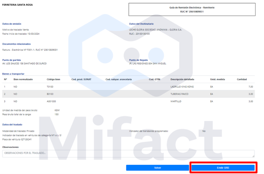Select 'MARTILLO' description cell
Image resolution: width=264 pixels, height=174 pixels.
coord(176,102)
